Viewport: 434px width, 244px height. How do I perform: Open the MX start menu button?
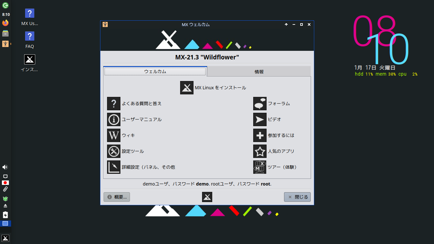5,238
